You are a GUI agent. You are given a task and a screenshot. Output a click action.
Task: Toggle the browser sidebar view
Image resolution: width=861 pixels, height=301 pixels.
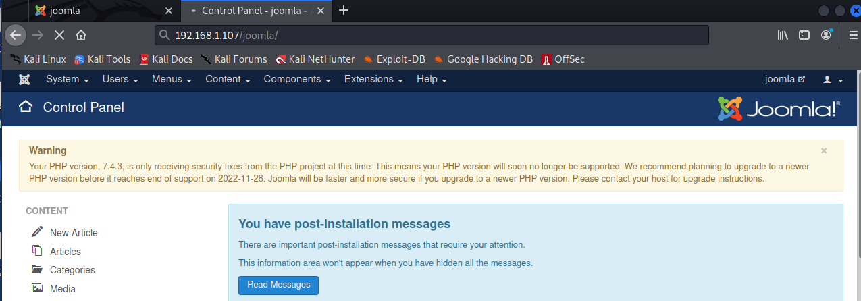click(x=804, y=35)
